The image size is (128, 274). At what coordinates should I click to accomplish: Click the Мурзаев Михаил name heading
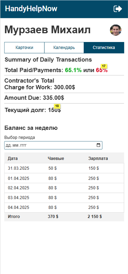47,30
